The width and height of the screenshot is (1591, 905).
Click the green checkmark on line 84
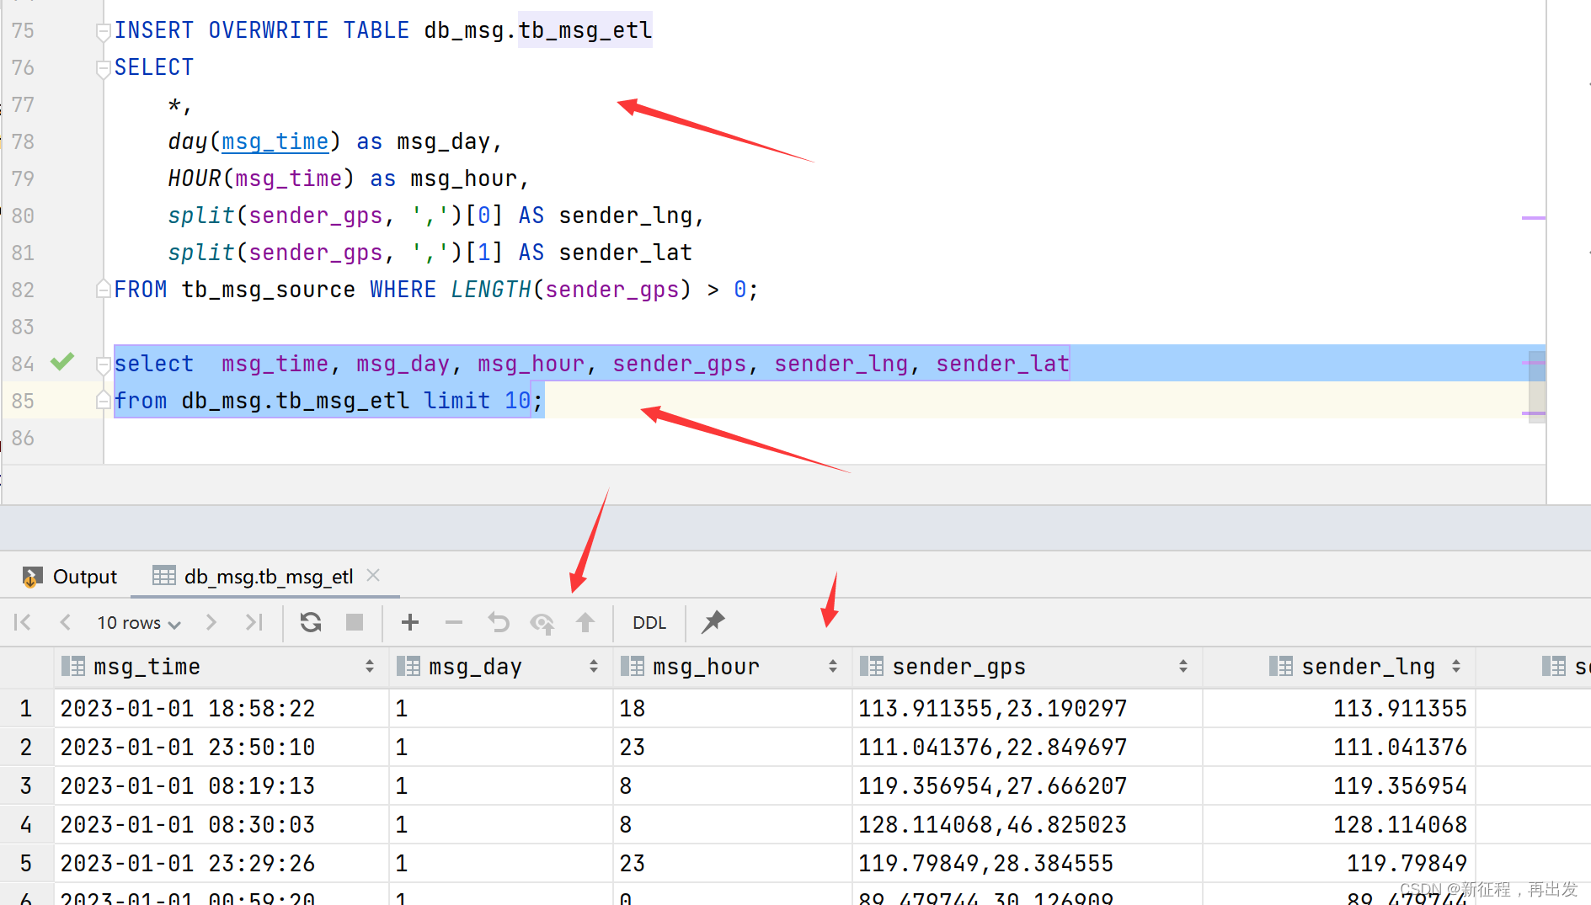coord(62,362)
